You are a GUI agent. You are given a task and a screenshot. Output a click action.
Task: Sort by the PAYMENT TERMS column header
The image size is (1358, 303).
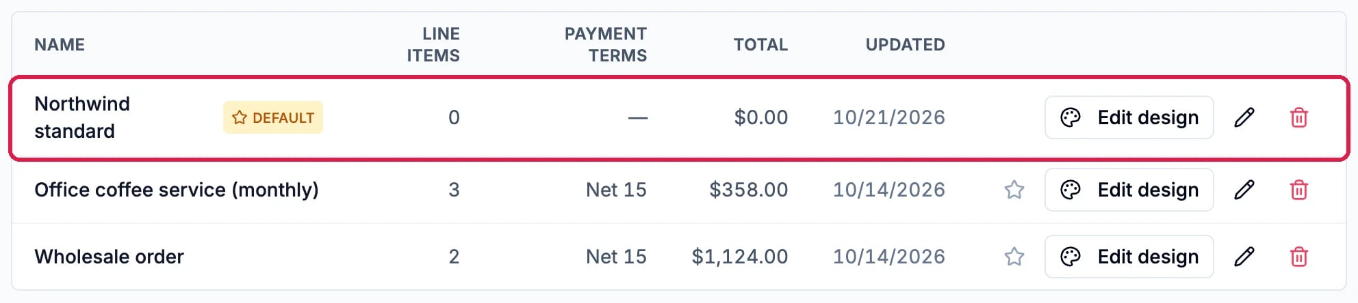(x=606, y=44)
